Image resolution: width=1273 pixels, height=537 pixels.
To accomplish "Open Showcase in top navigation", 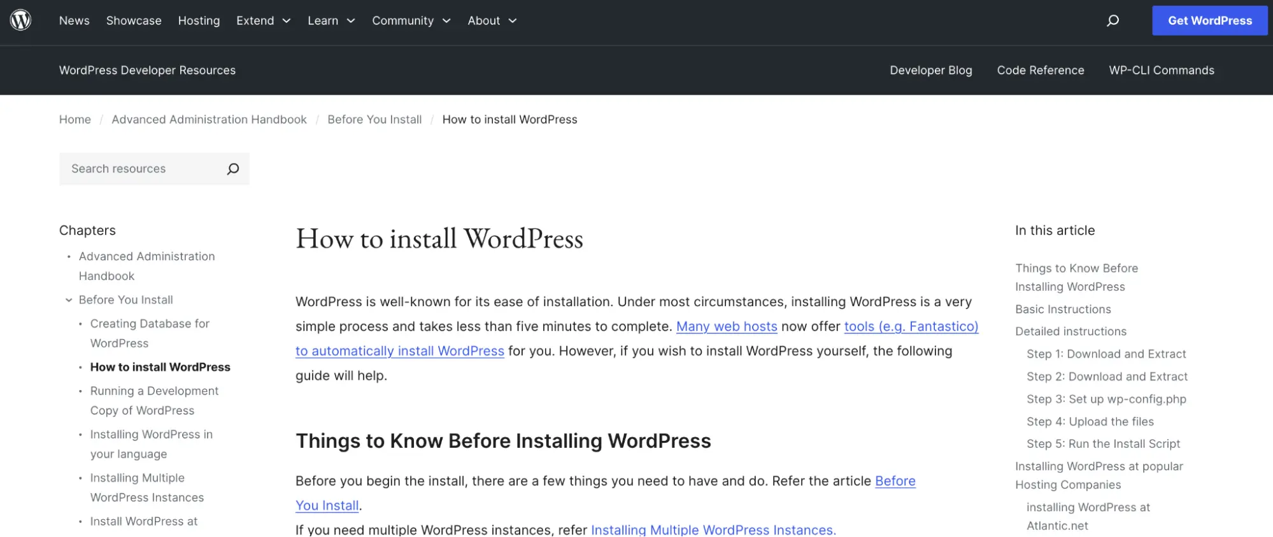I will [134, 20].
